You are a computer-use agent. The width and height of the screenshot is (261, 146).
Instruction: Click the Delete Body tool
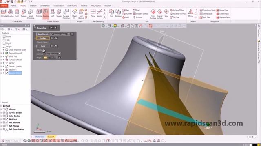tap(206, 14)
